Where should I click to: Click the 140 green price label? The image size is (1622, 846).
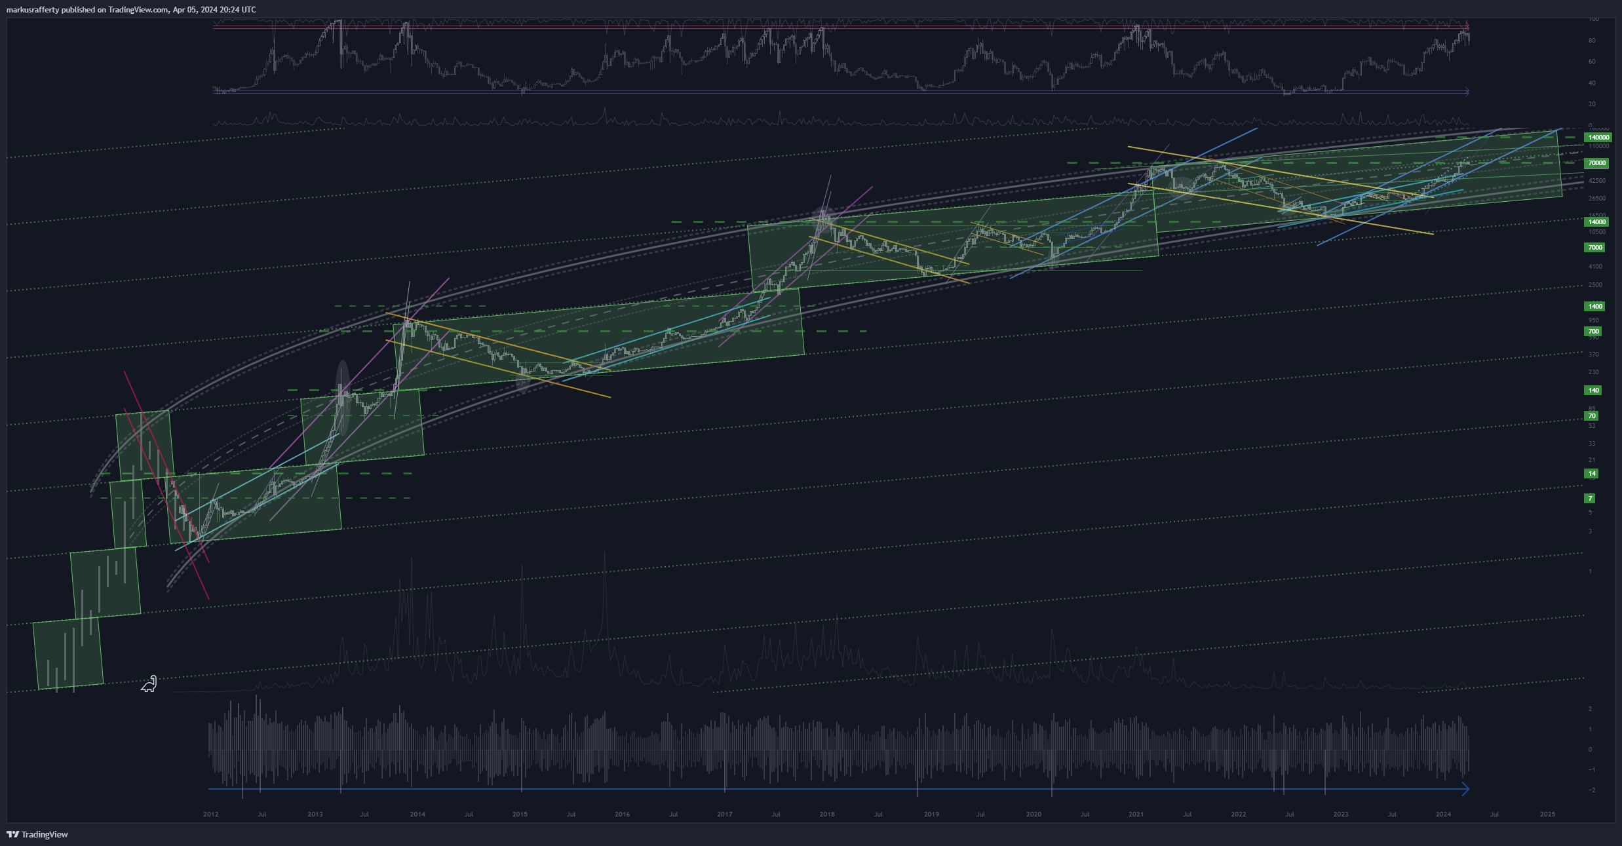tap(1593, 391)
